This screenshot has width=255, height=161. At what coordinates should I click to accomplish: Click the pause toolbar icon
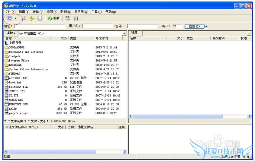[76, 18]
